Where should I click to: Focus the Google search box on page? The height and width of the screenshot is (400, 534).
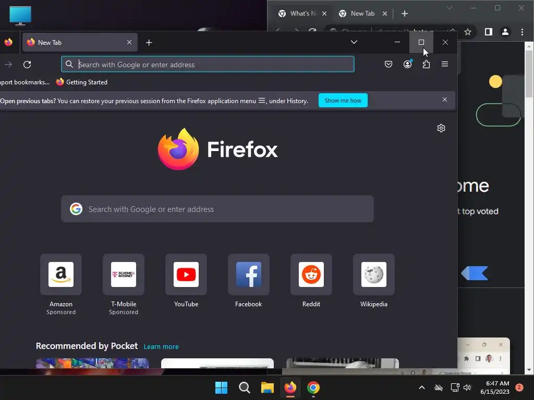coord(217,209)
